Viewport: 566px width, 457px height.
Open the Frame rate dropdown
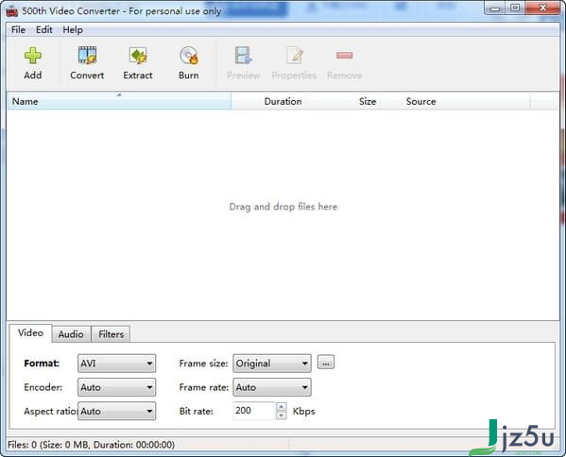coord(272,387)
